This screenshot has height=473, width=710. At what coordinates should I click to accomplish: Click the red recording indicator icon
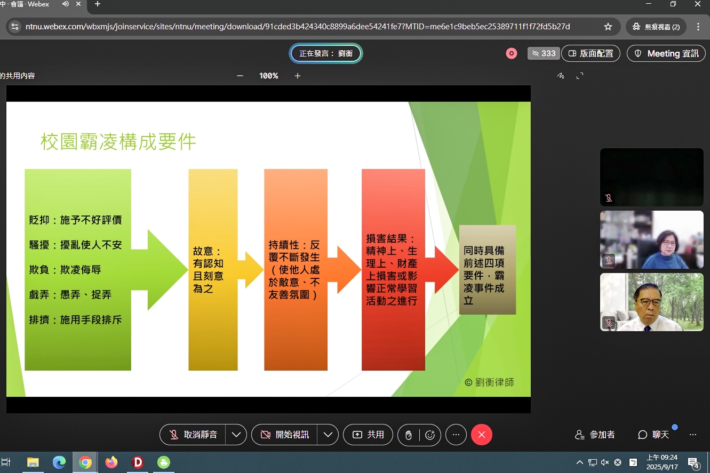pyautogui.click(x=512, y=53)
